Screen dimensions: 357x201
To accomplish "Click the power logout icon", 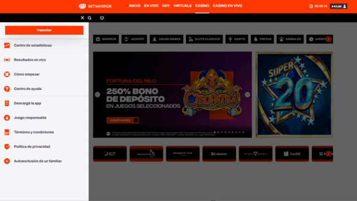I will 102,18.
